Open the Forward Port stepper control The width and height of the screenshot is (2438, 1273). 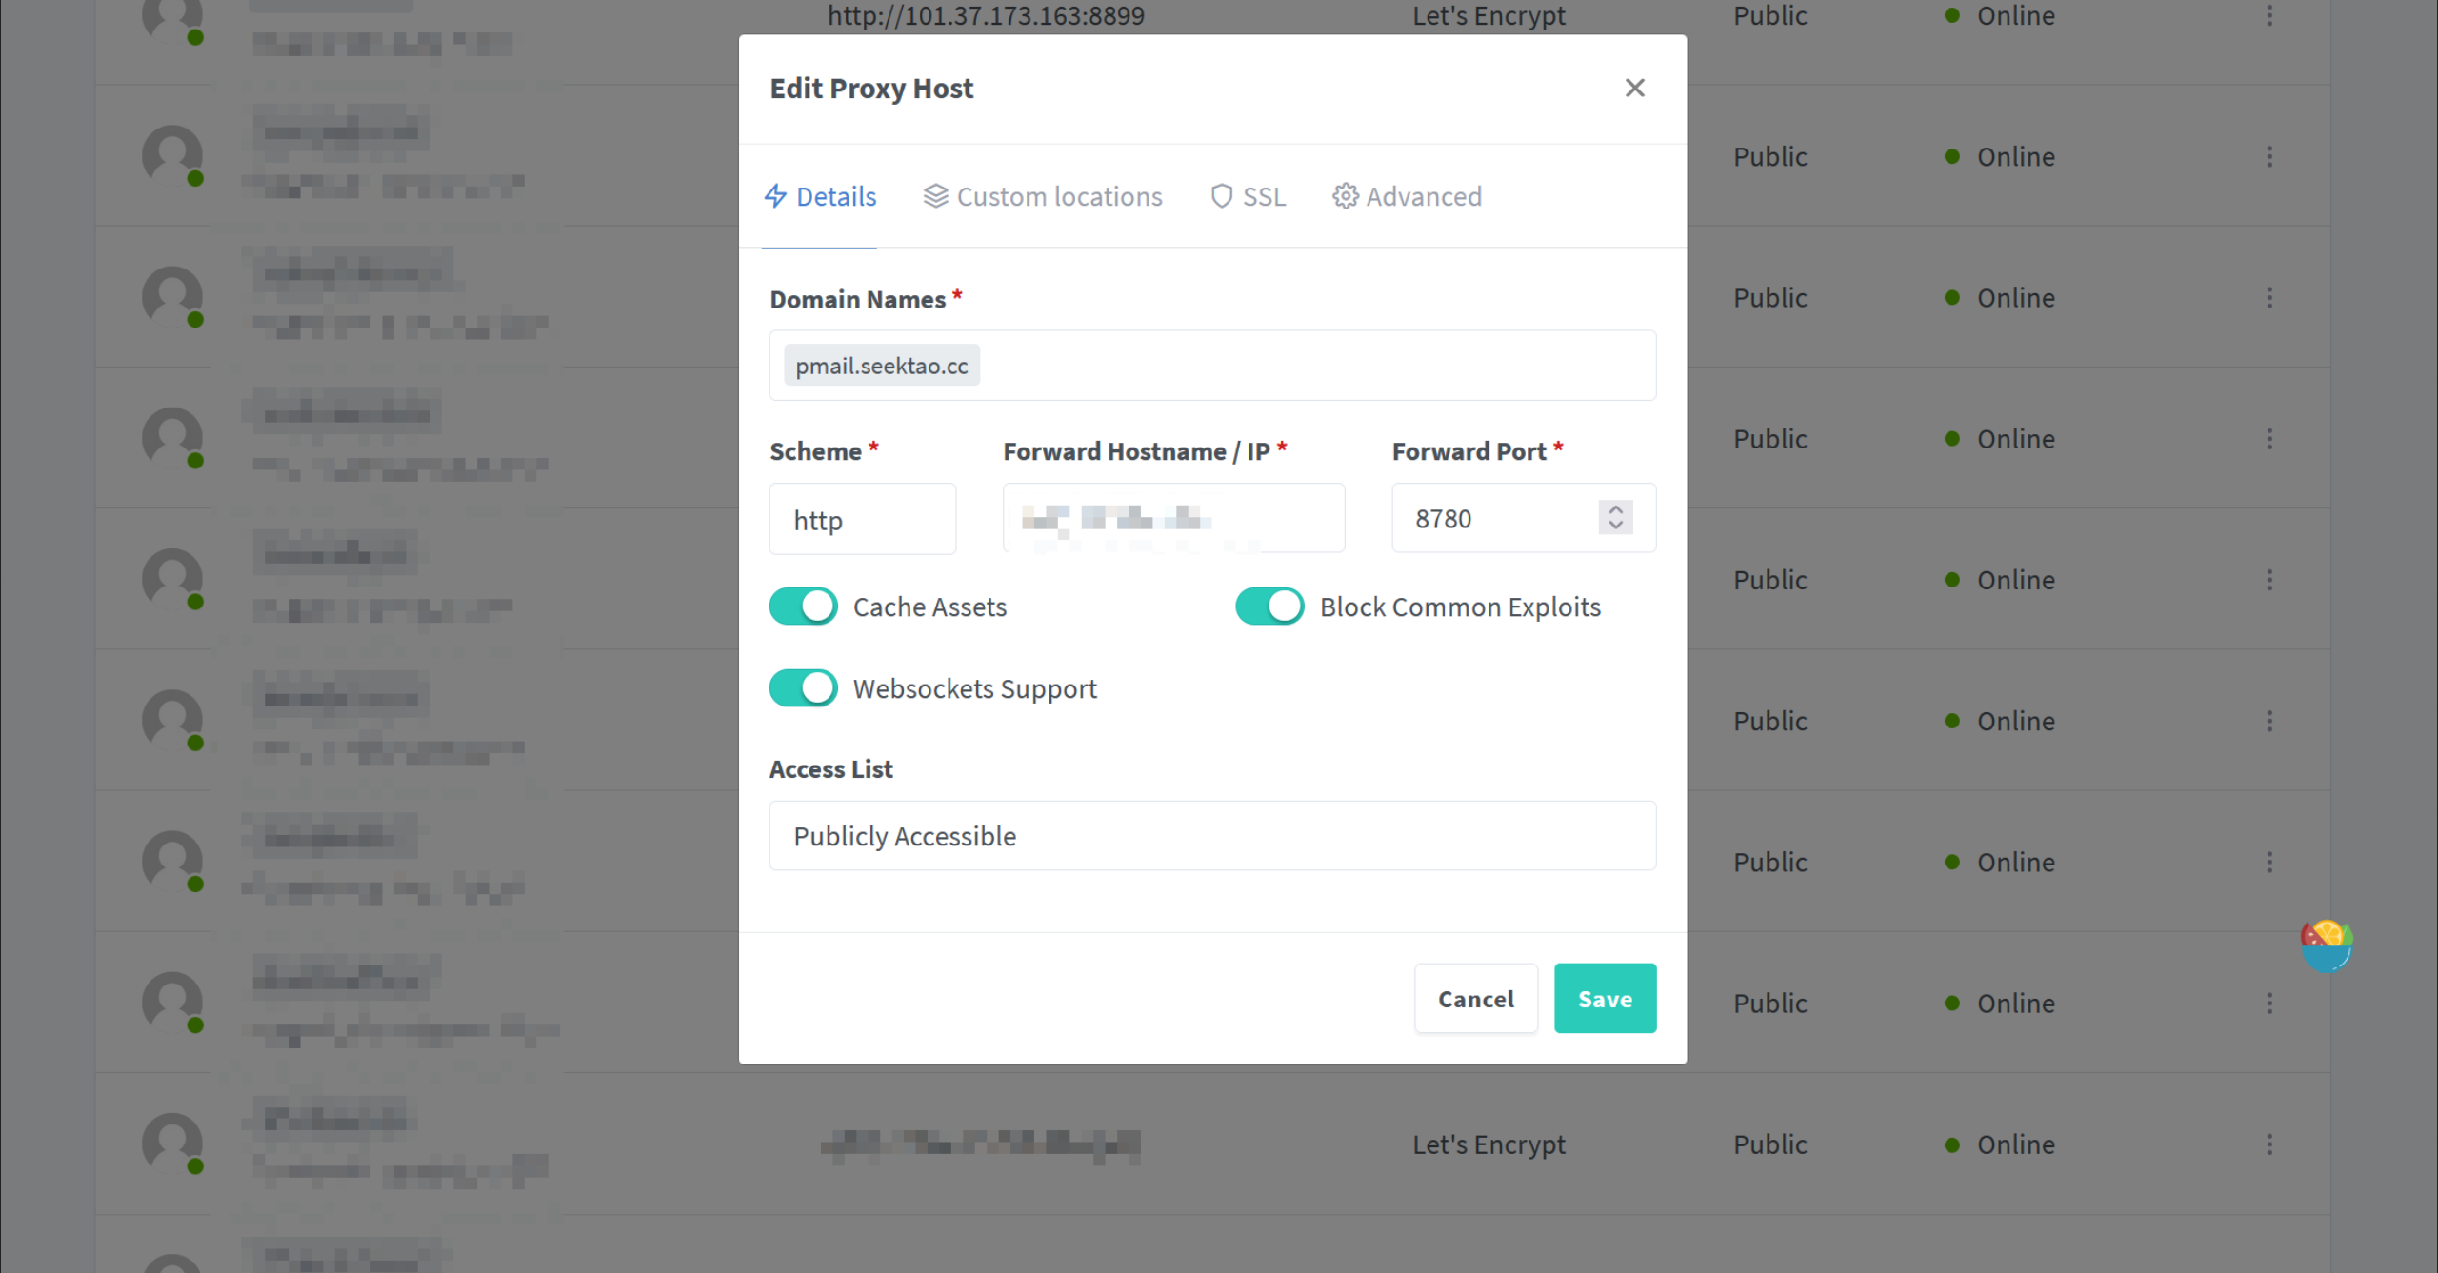(1616, 516)
